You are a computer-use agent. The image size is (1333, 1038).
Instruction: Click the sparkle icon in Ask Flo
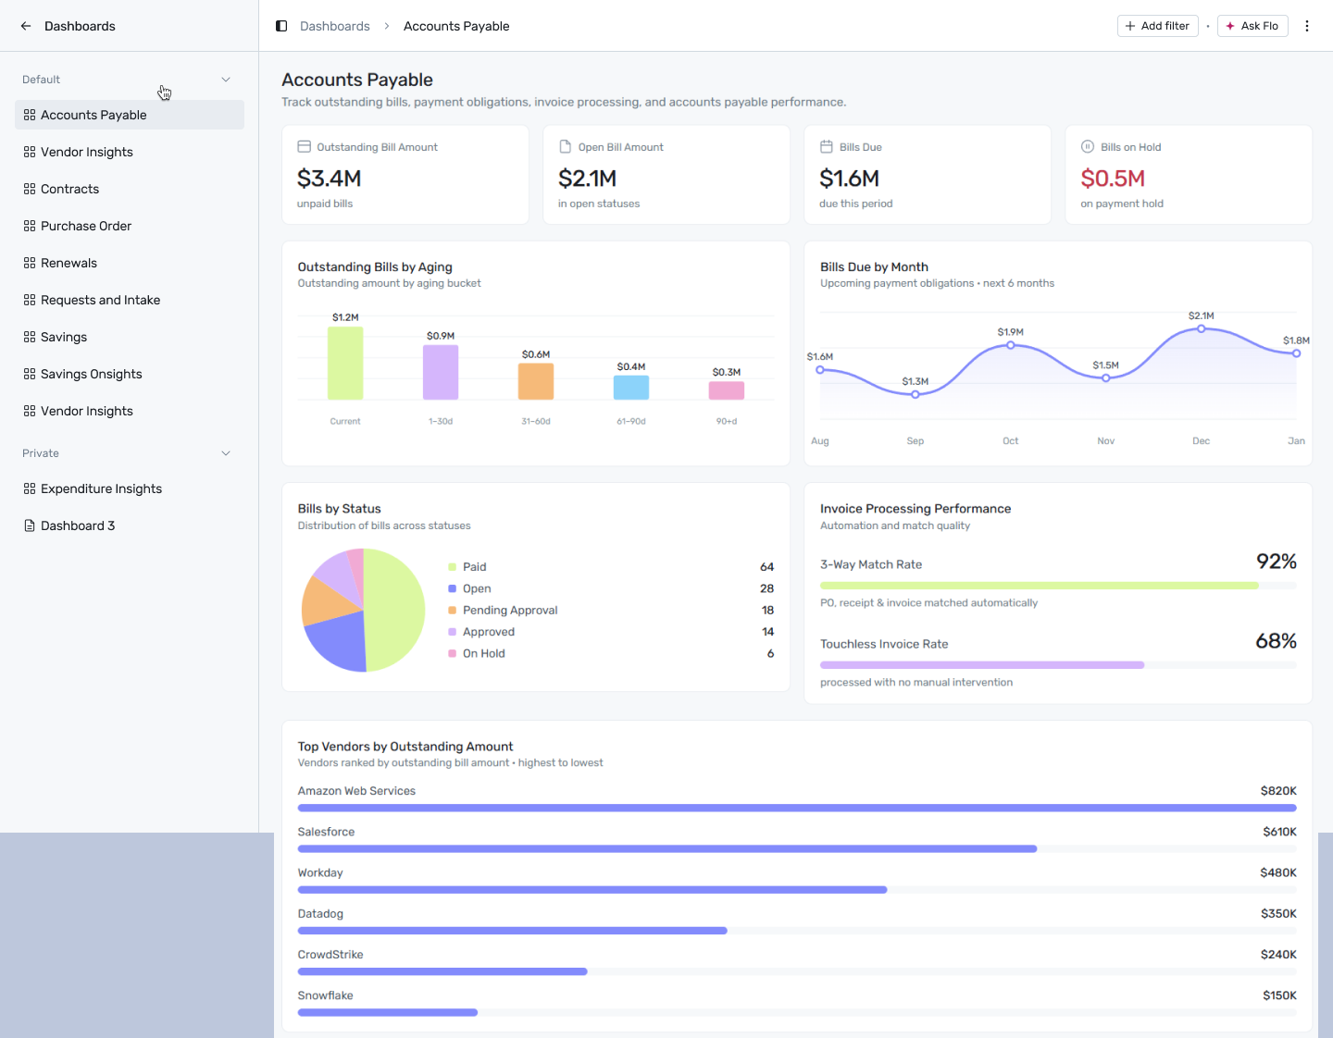click(x=1230, y=26)
